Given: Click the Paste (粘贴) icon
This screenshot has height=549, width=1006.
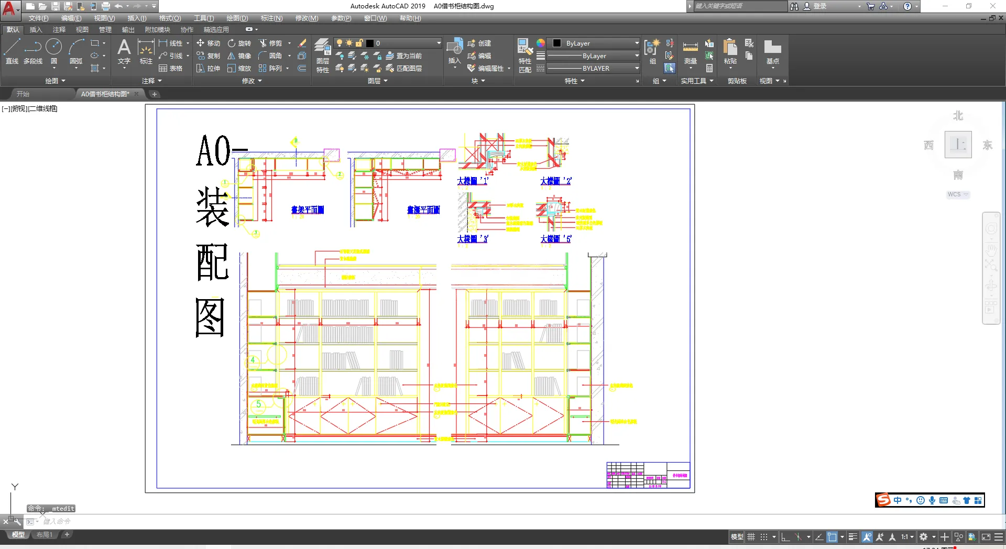Looking at the screenshot, I should [730, 52].
